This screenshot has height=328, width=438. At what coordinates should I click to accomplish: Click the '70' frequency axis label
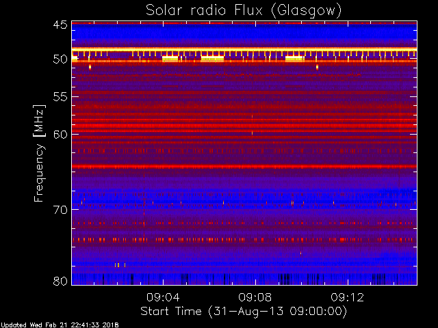coord(60,210)
